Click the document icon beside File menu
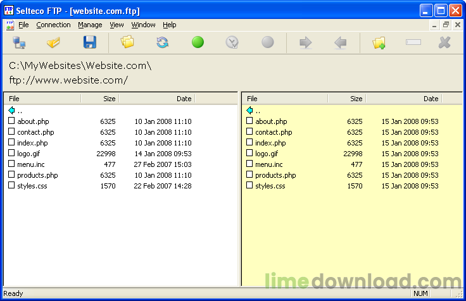Screen dimensions: 466x301 (x=9, y=25)
